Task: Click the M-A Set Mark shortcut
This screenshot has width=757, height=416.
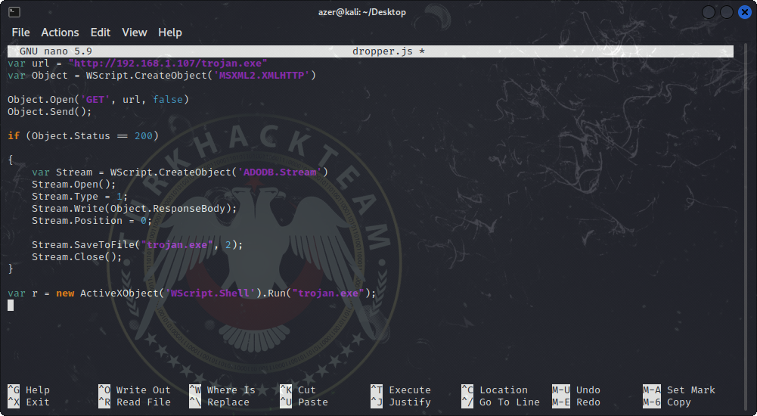Action: [679, 390]
